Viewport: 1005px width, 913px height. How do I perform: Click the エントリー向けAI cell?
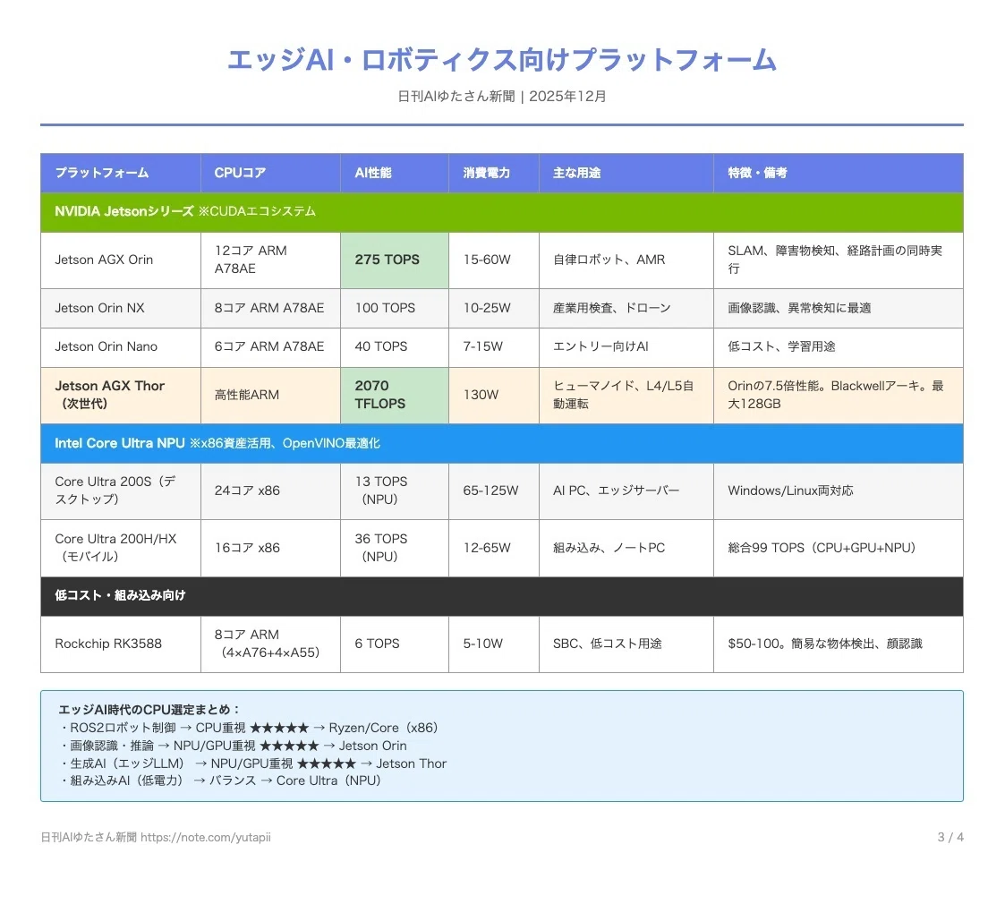click(626, 347)
